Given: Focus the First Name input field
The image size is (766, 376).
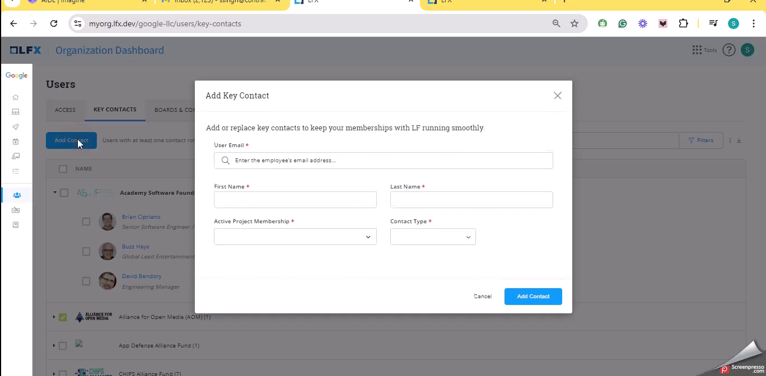Looking at the screenshot, I should pyautogui.click(x=295, y=200).
